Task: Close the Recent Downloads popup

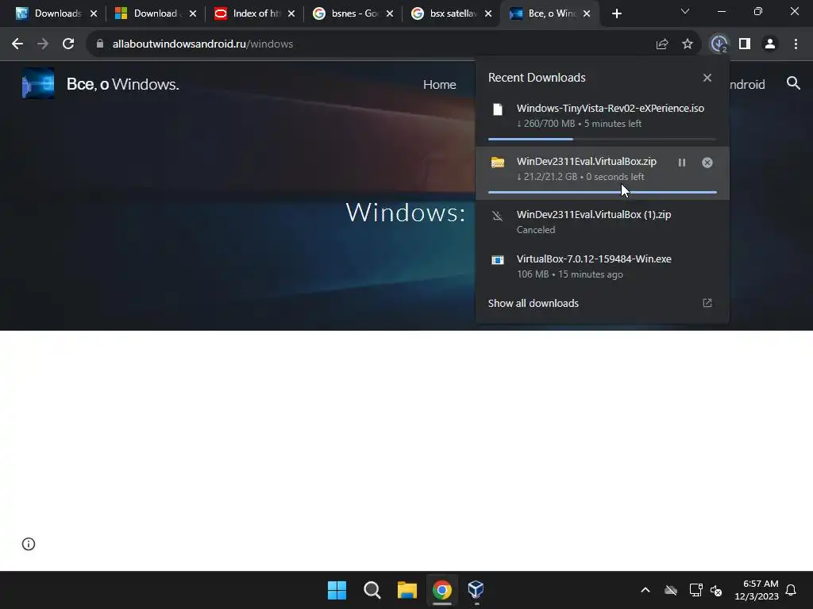Action: 707,78
